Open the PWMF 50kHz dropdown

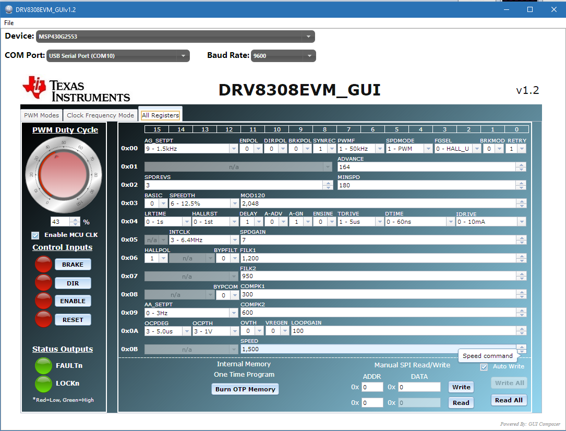click(360, 149)
